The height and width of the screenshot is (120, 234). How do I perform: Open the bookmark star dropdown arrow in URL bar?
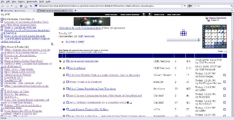185,6
